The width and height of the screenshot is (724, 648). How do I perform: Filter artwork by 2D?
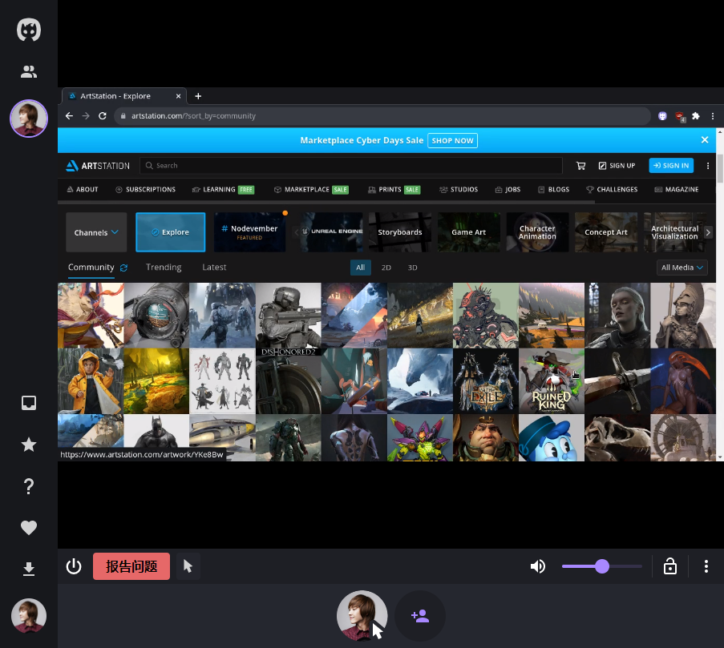[386, 268]
